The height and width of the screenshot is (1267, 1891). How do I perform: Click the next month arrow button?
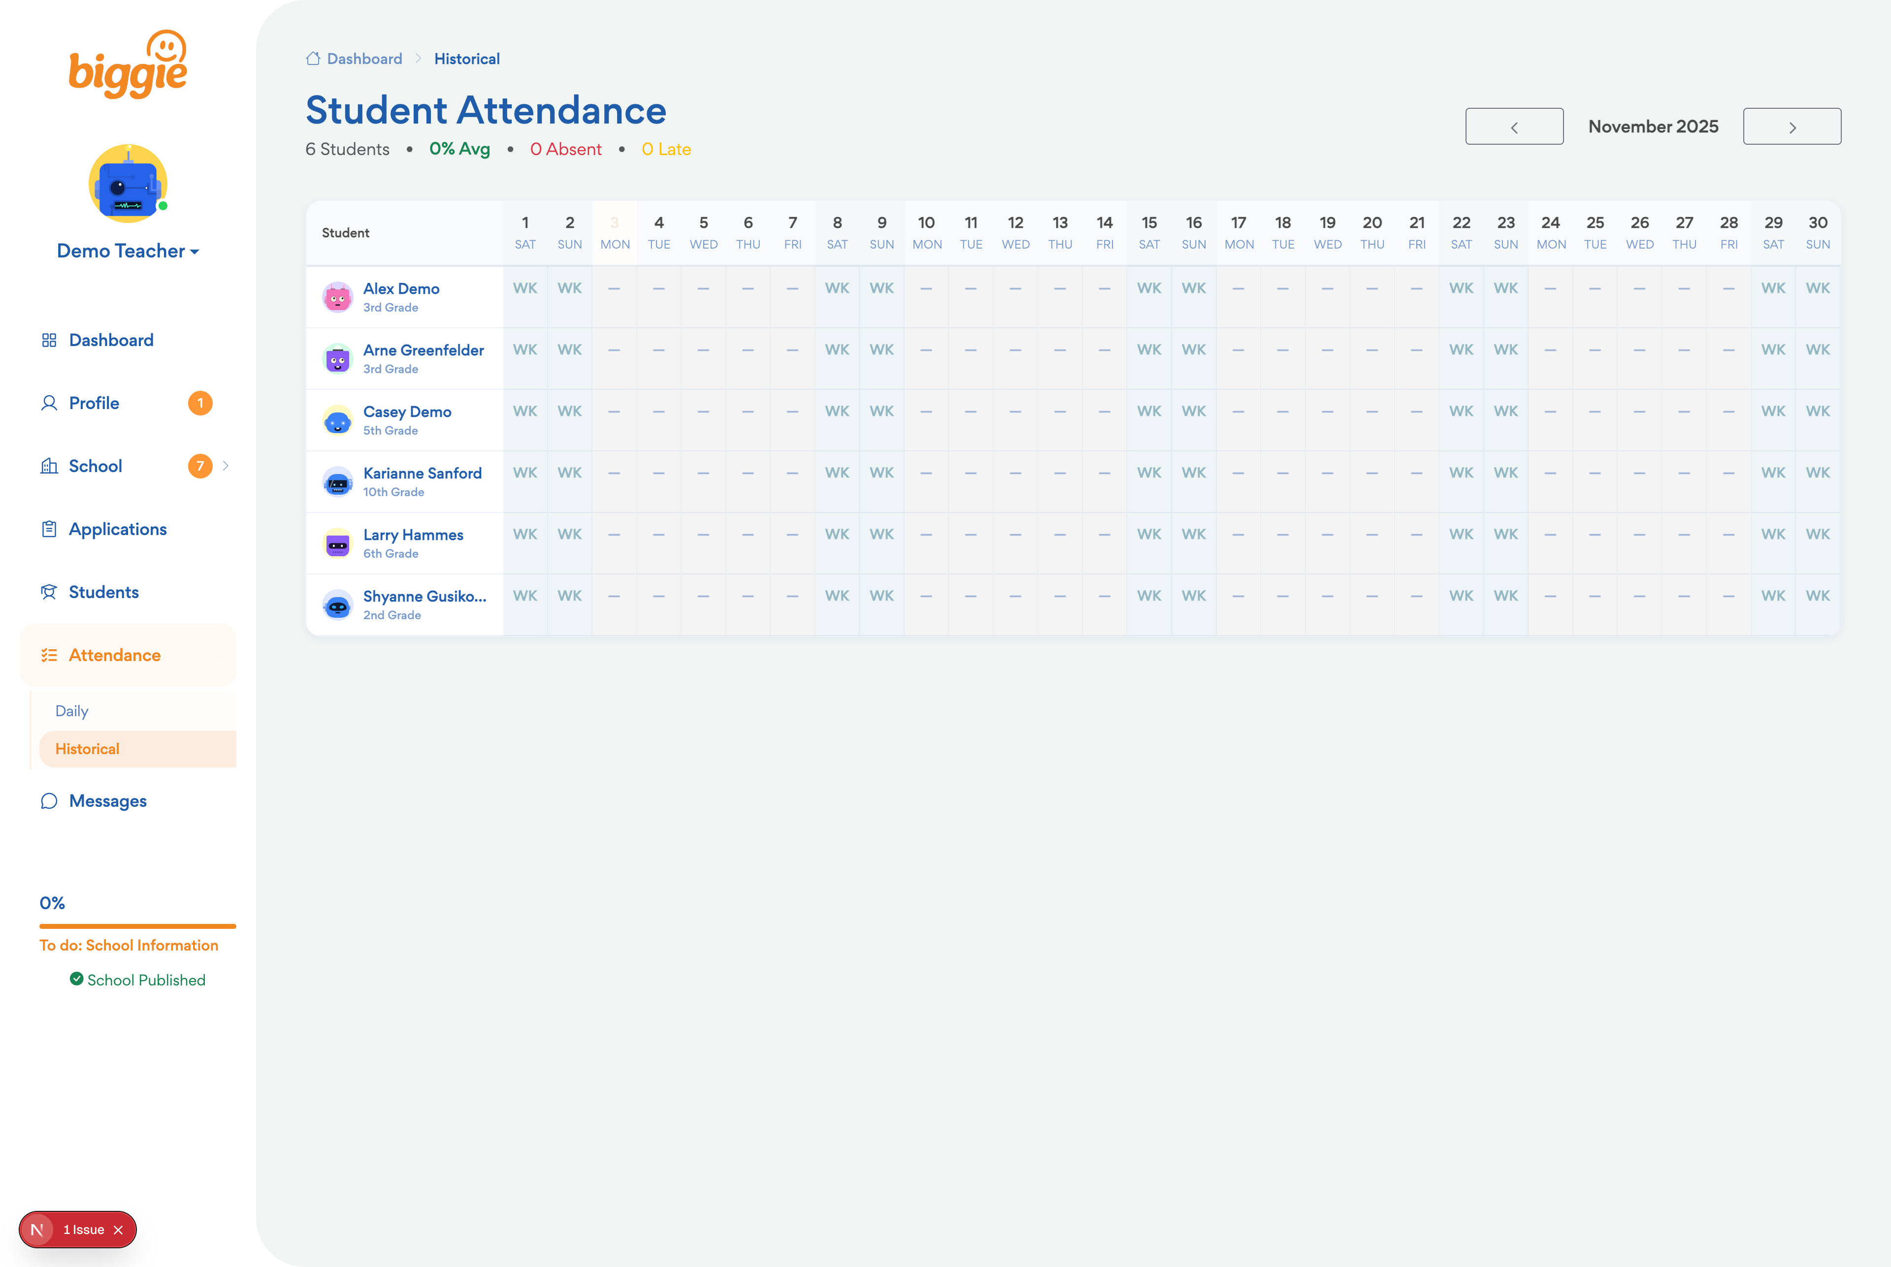[1792, 126]
